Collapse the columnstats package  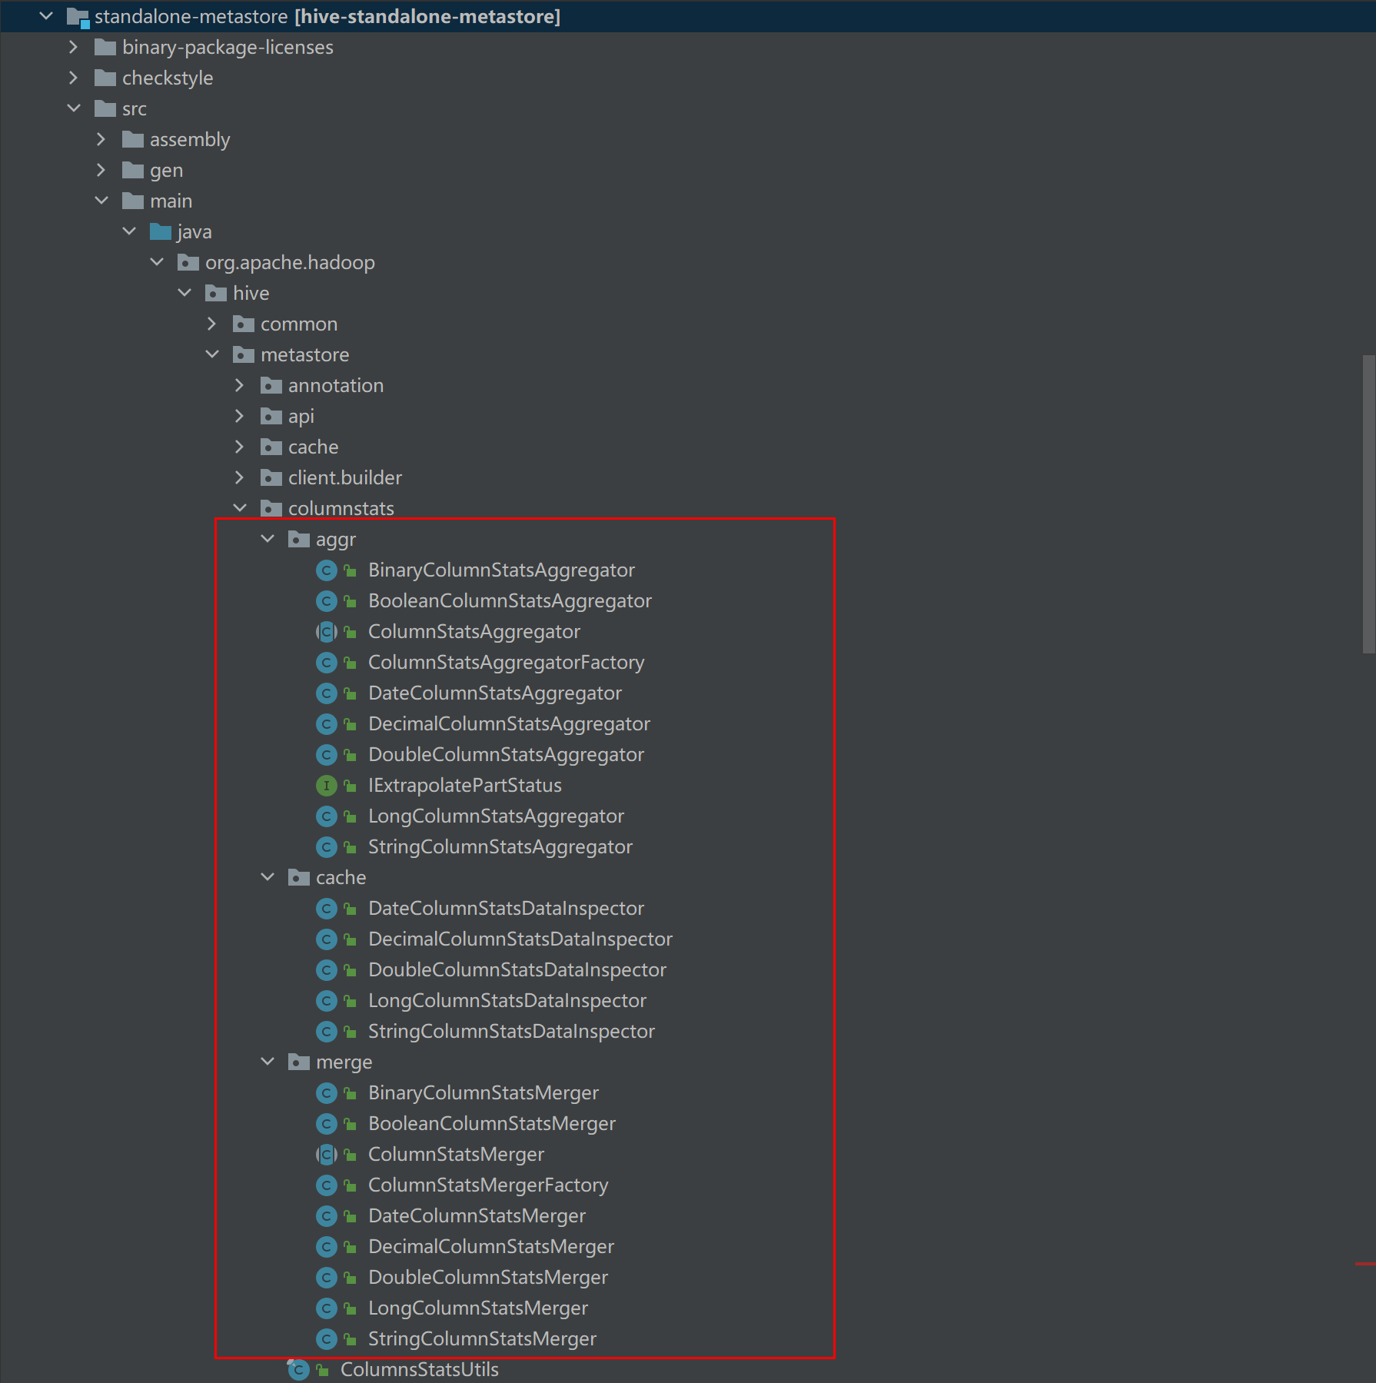click(x=240, y=508)
